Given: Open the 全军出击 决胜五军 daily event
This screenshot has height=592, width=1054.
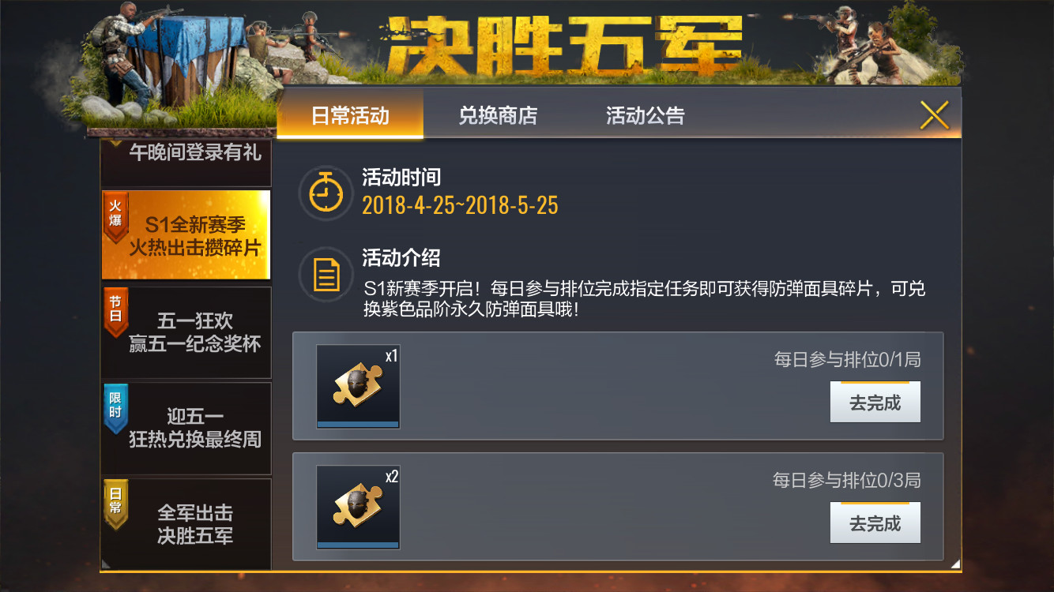Looking at the screenshot, I should (x=186, y=523).
